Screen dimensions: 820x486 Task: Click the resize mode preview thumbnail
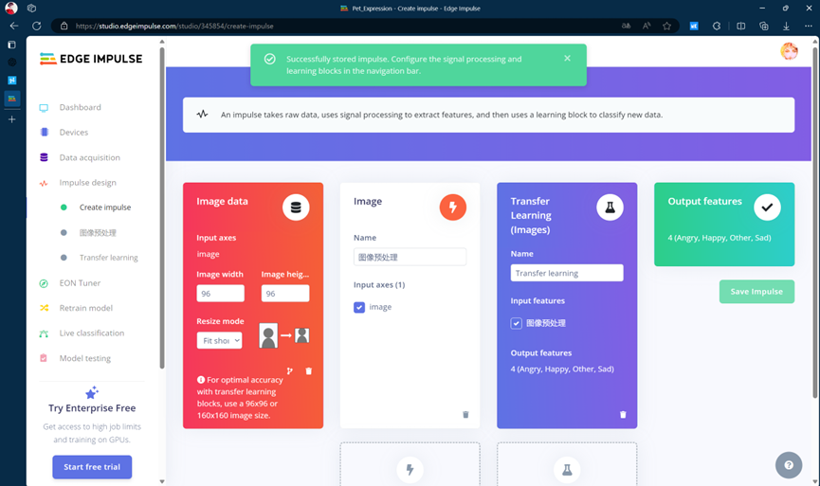pyautogui.click(x=284, y=335)
